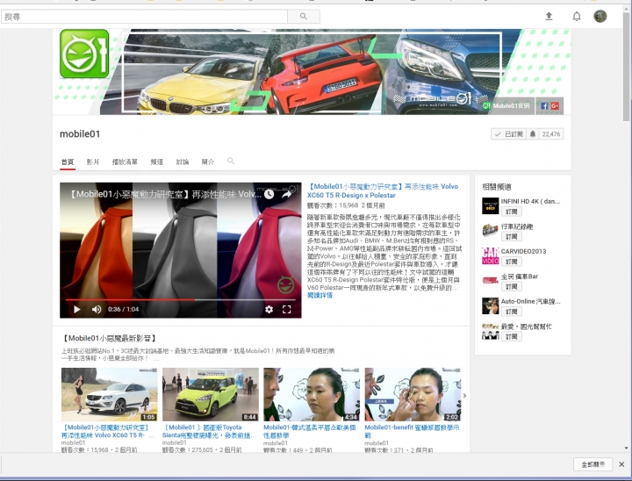Click the mobile01 channel name heading
This screenshot has width=632, height=481.
tap(80, 134)
